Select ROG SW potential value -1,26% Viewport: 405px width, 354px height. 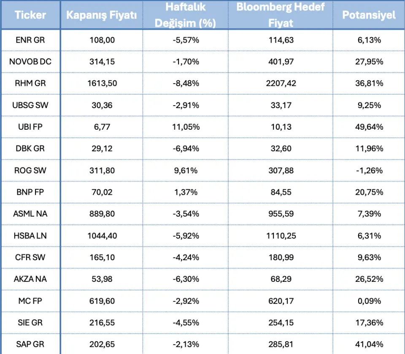tap(369, 170)
